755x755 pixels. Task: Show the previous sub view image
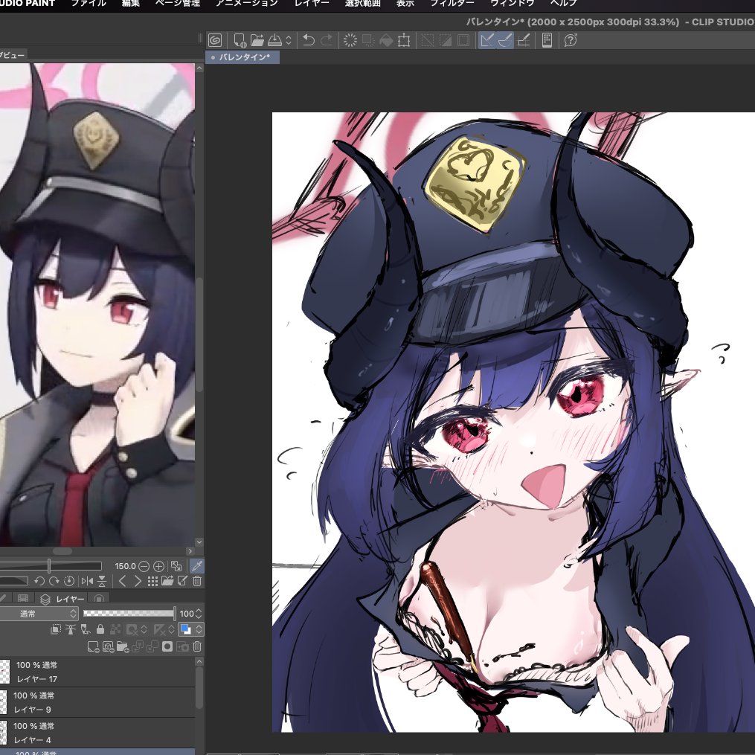pyautogui.click(x=122, y=581)
